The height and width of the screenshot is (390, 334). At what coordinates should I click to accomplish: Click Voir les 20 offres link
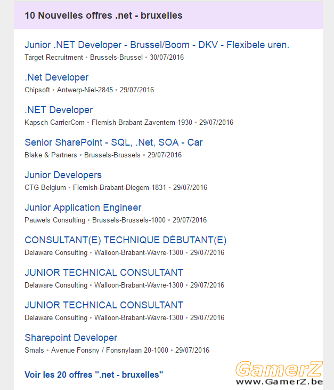pos(94,375)
